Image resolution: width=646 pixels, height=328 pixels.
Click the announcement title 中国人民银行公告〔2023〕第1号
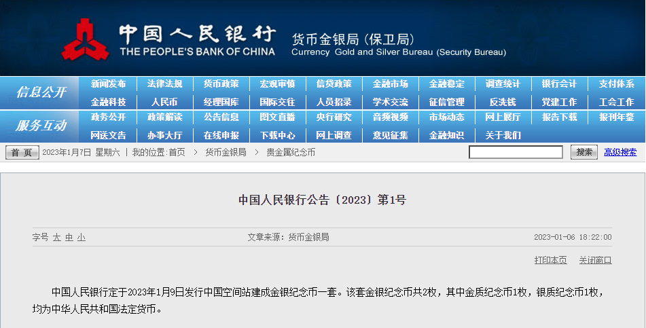322,200
